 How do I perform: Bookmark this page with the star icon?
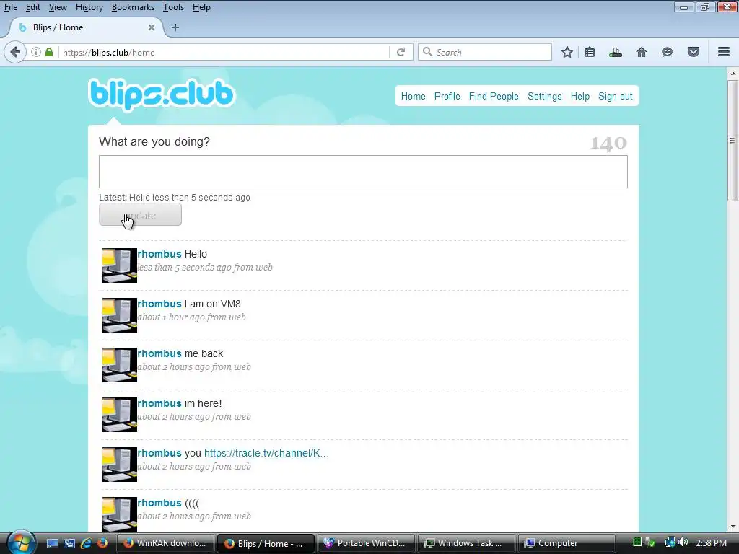567,52
